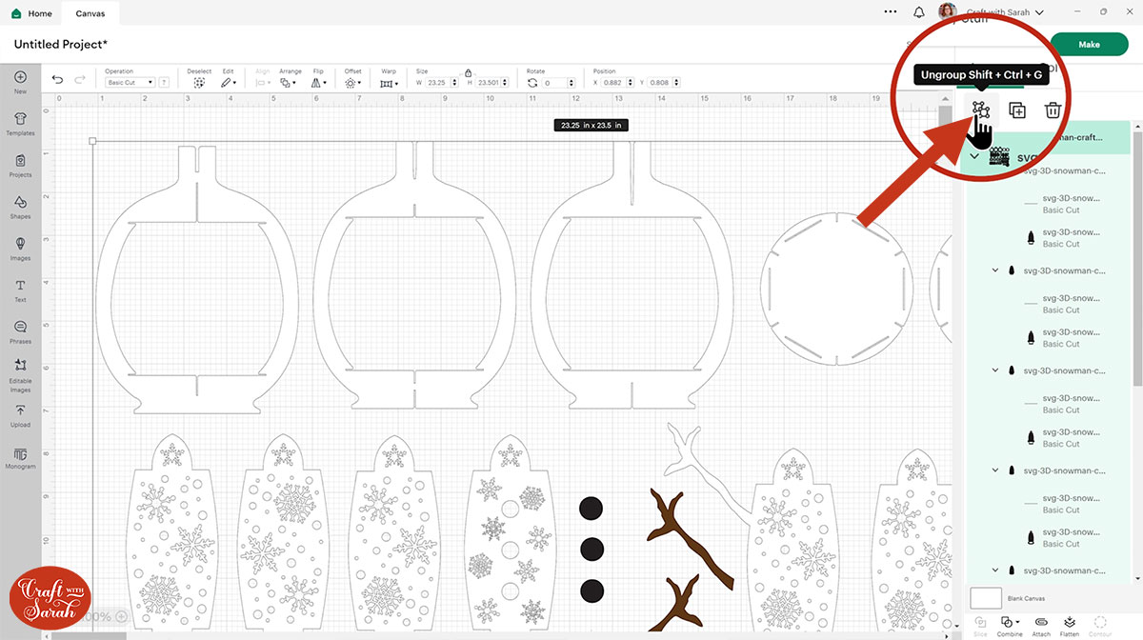Select the Shapes tool

[20, 206]
